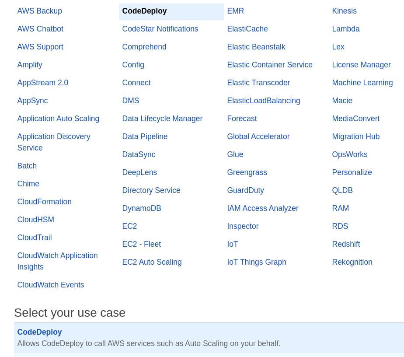Select EC2 Auto Scaling service
Viewport: 404px width, 357px height.
pos(152,262)
